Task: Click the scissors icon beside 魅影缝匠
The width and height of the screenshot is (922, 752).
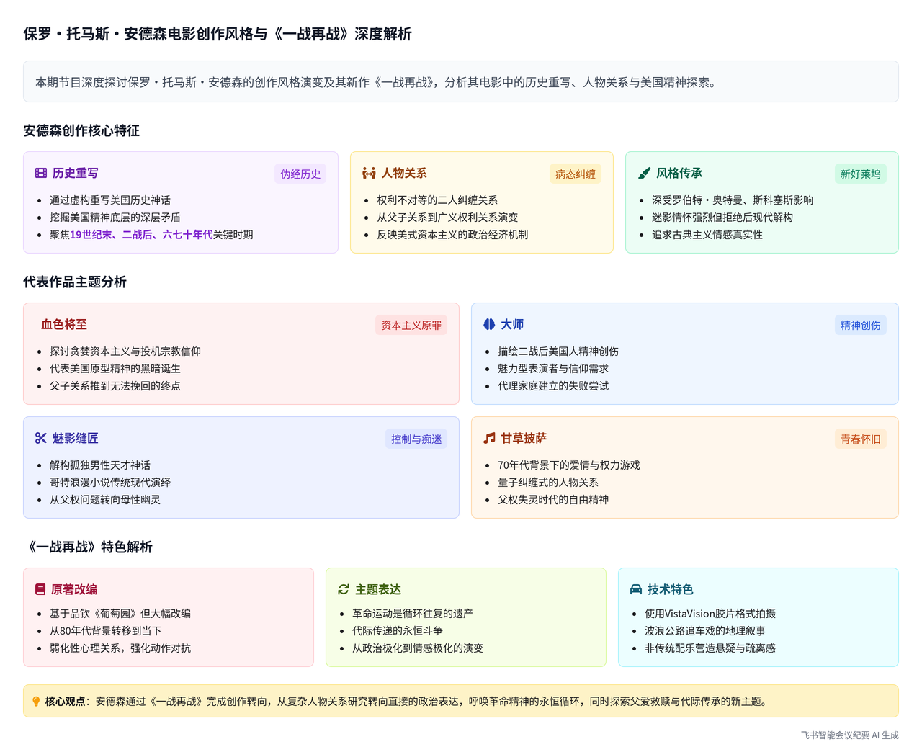Action: click(41, 438)
